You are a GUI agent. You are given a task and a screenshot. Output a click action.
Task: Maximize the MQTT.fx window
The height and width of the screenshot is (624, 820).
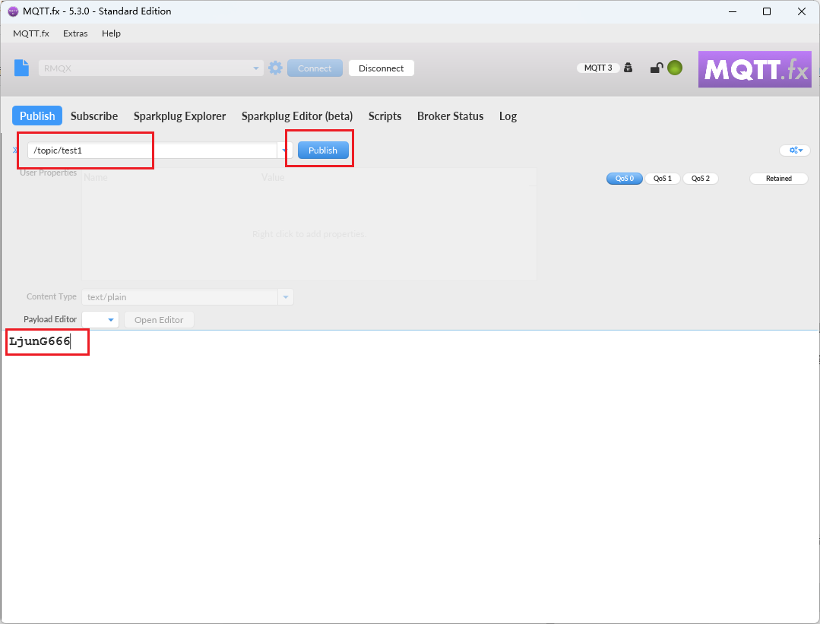tap(767, 11)
